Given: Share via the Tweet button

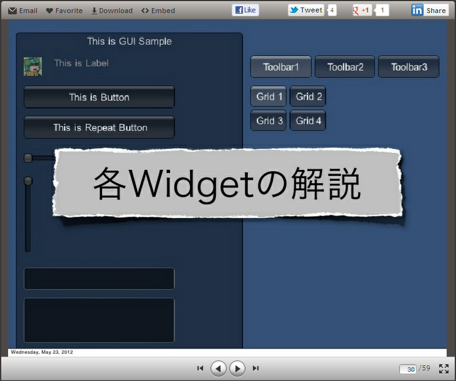Looking at the screenshot, I should (306, 10).
